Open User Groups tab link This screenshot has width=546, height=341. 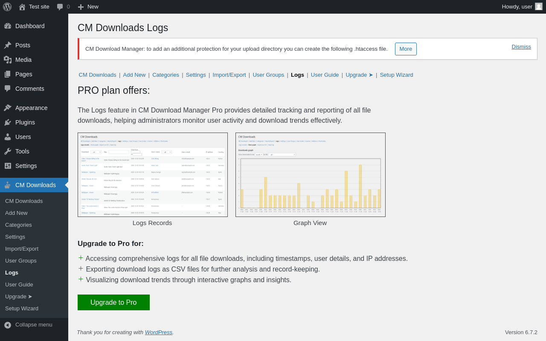pyautogui.click(x=268, y=75)
